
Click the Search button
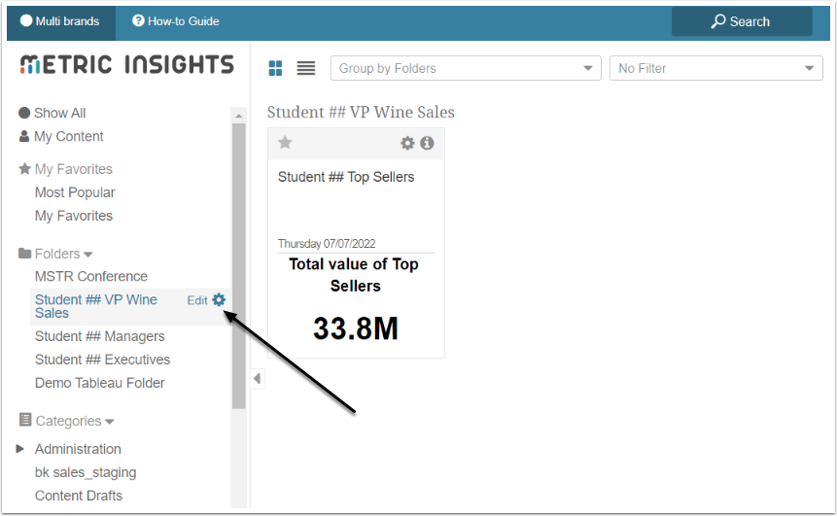[741, 21]
